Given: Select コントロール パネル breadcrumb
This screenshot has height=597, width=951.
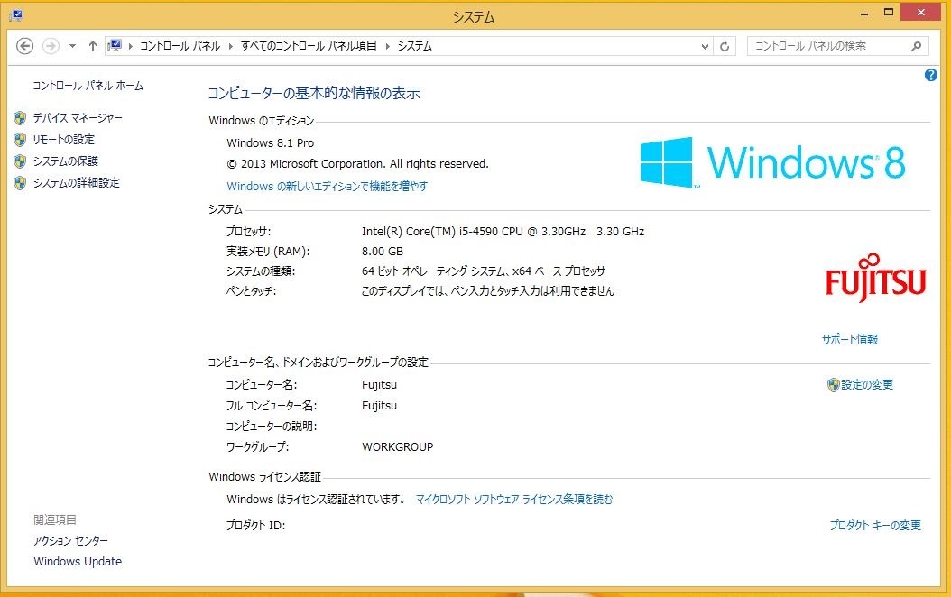Looking at the screenshot, I should (x=180, y=46).
